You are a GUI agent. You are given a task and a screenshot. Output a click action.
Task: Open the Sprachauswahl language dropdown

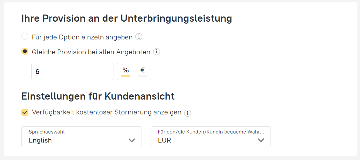[x=81, y=137]
